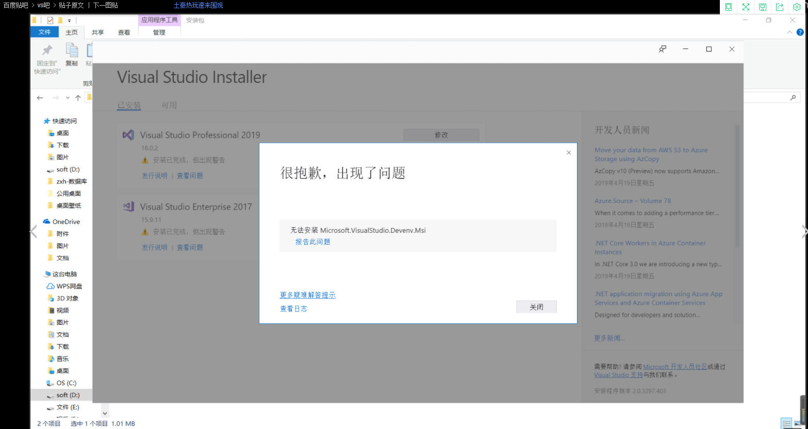Click the search magnifier in Explorer
Viewport: 808px width, 429px height.
click(x=793, y=97)
